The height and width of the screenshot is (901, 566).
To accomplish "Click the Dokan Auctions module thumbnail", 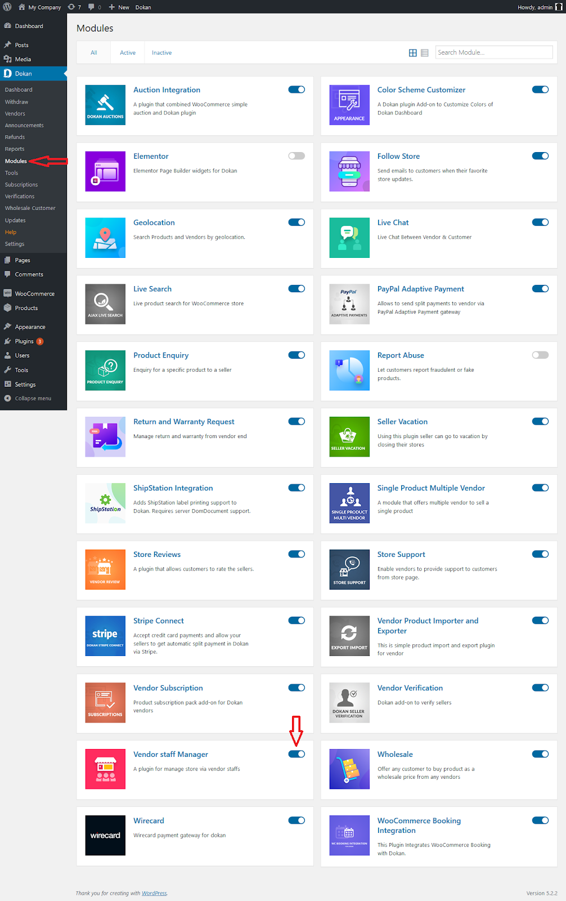I will click(105, 105).
